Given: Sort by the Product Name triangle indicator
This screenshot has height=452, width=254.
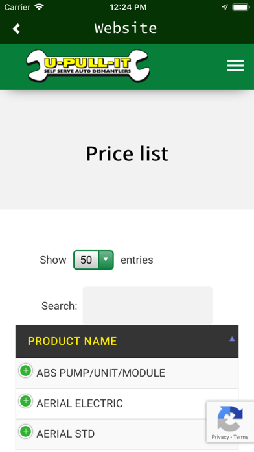Looking at the screenshot, I should click(232, 339).
